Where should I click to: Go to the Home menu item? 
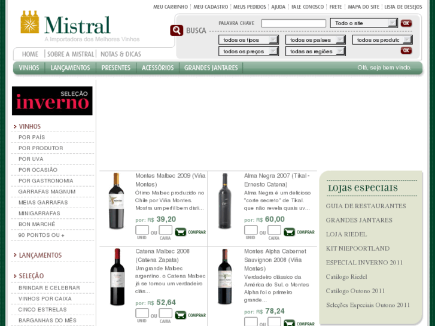pos(31,54)
